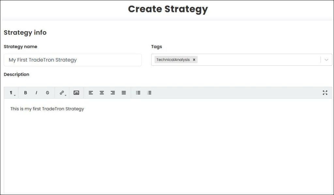This screenshot has height=195, width=334.
Task: Open the insert link dropdown
Action: click(x=62, y=93)
